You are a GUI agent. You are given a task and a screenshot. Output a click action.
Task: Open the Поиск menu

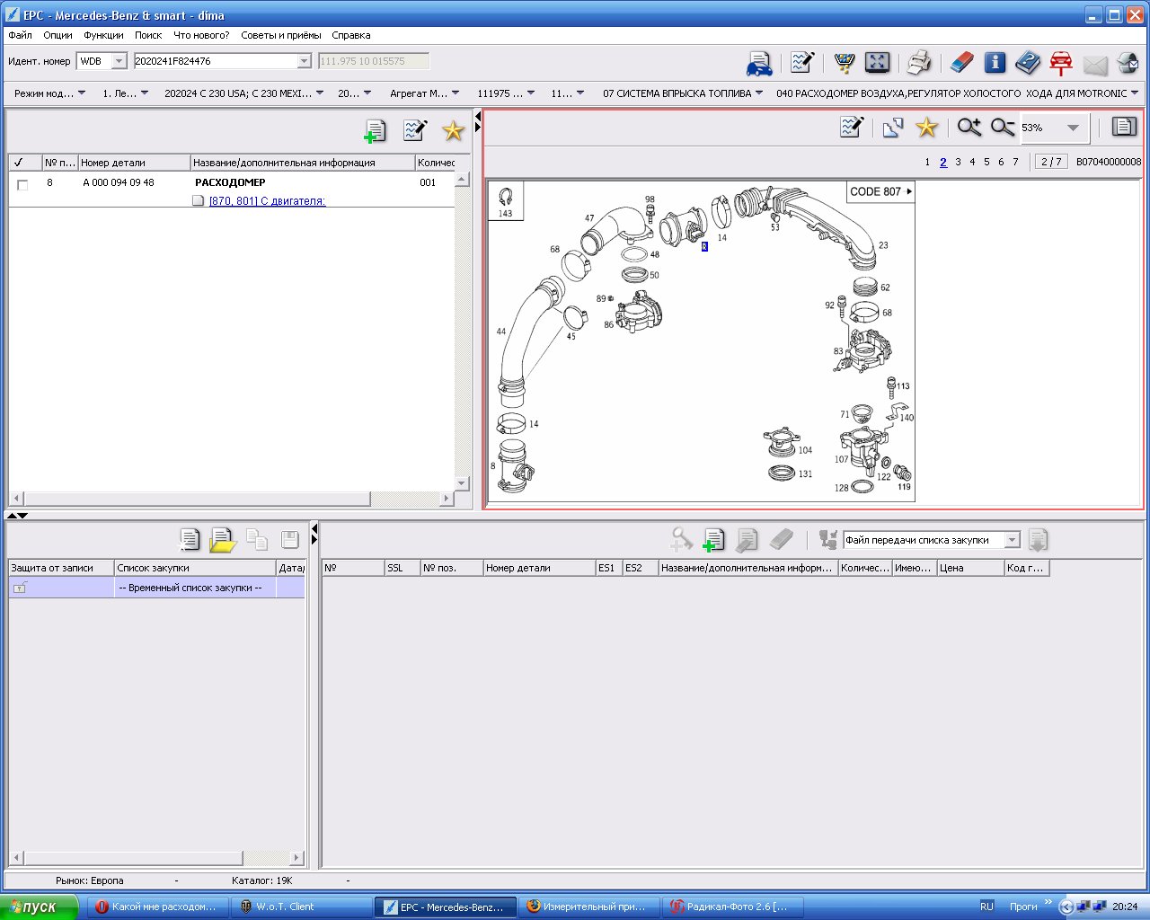(148, 35)
